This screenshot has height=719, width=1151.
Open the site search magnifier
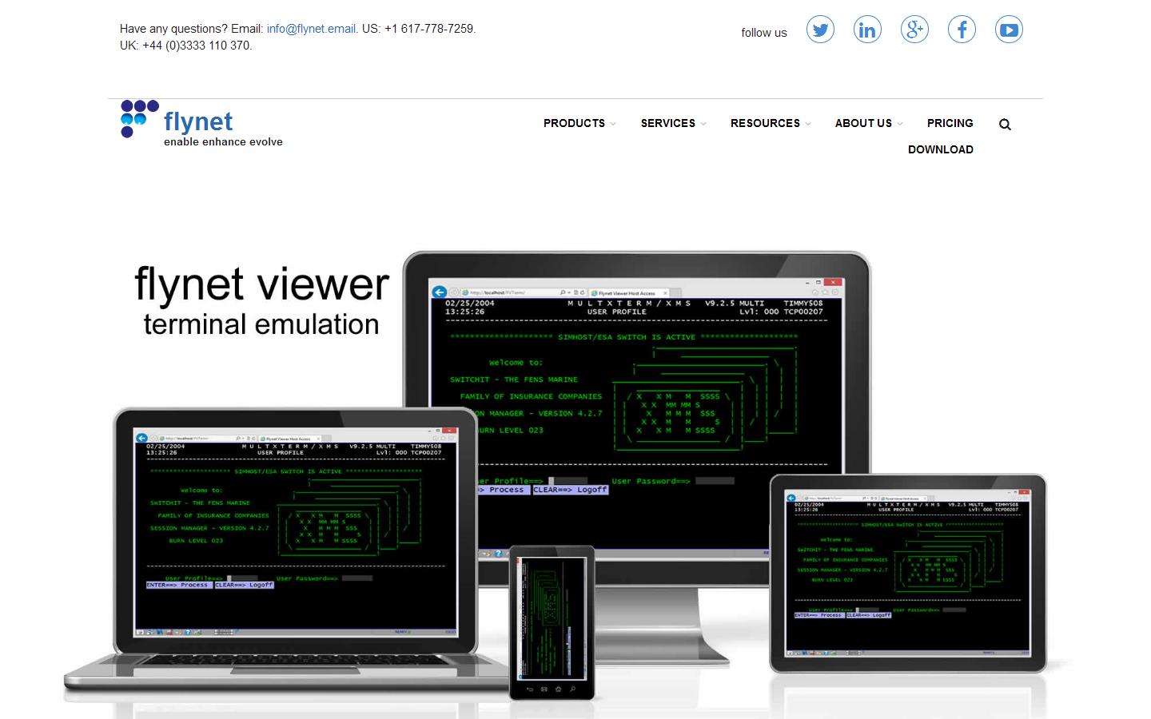1005,125
